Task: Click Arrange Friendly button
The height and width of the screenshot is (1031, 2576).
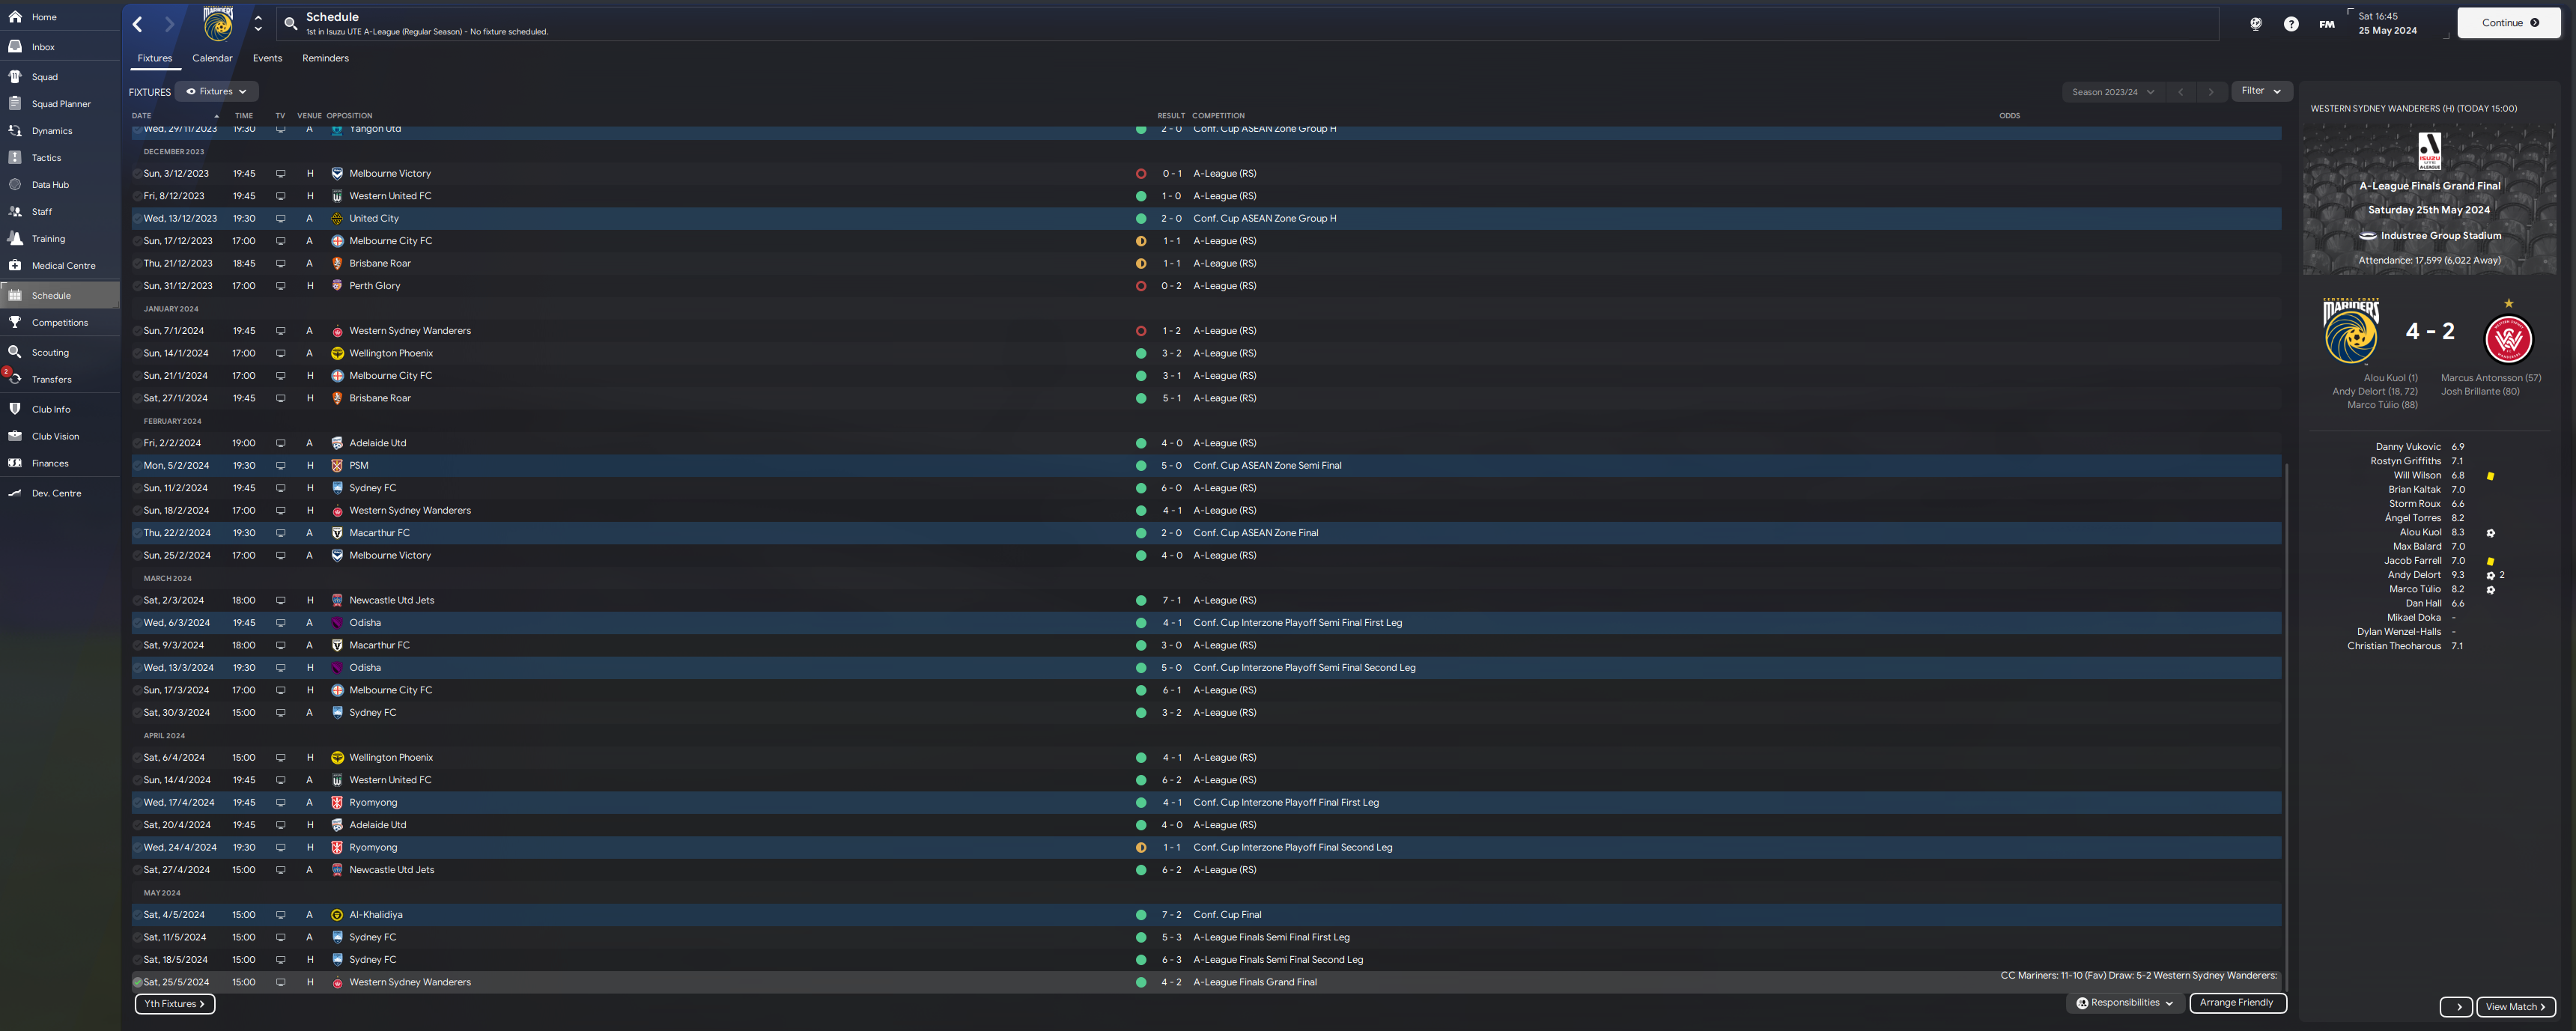Action: (x=2237, y=1002)
